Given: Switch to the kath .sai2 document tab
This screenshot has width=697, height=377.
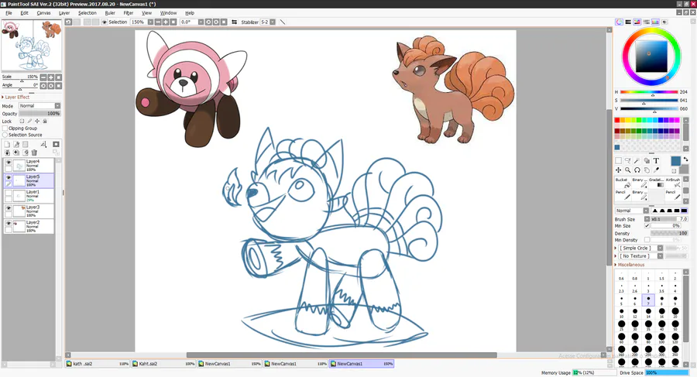Looking at the screenshot, I should pyautogui.click(x=98, y=364).
